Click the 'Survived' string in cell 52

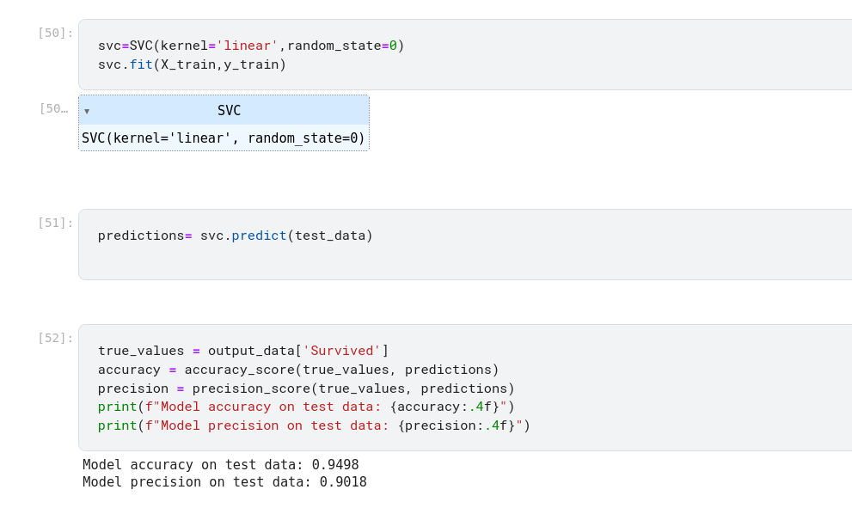point(341,351)
